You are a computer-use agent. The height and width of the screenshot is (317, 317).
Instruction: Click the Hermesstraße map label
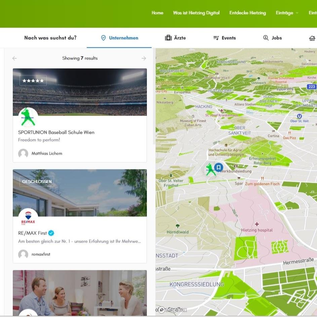[x=299, y=261]
